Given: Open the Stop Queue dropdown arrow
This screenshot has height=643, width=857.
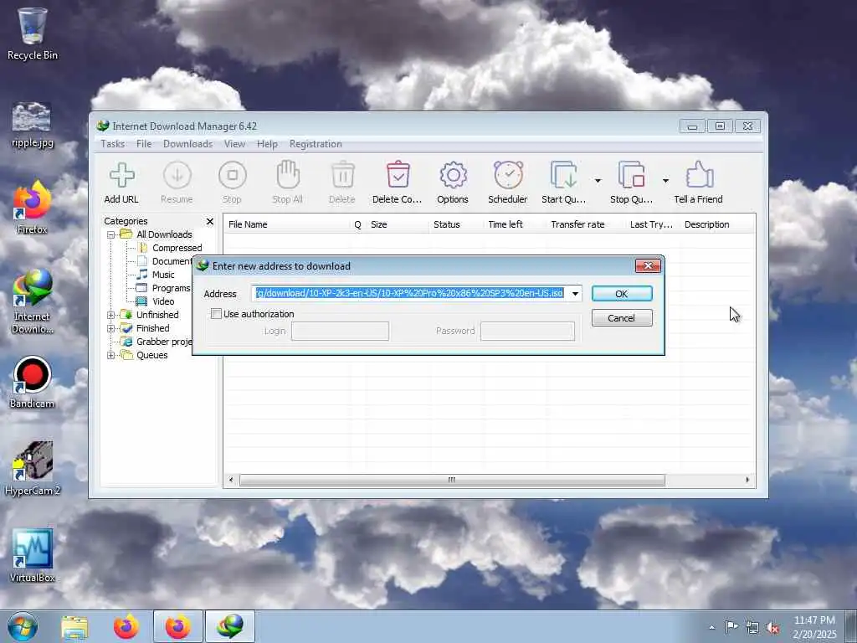Looking at the screenshot, I should coord(665,181).
